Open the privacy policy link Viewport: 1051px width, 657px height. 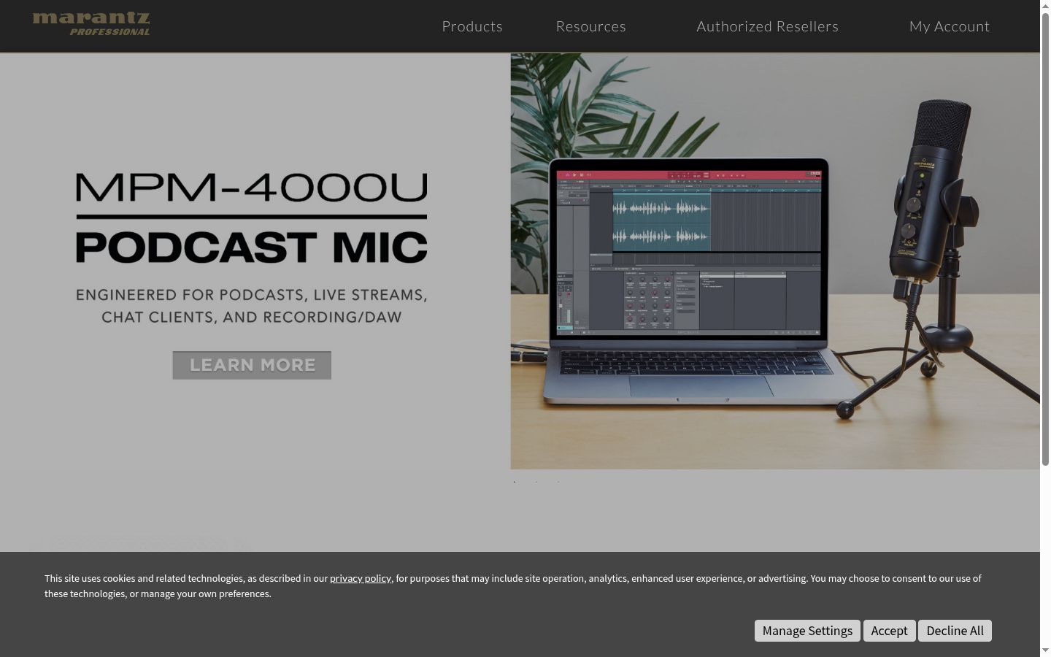[x=361, y=578]
